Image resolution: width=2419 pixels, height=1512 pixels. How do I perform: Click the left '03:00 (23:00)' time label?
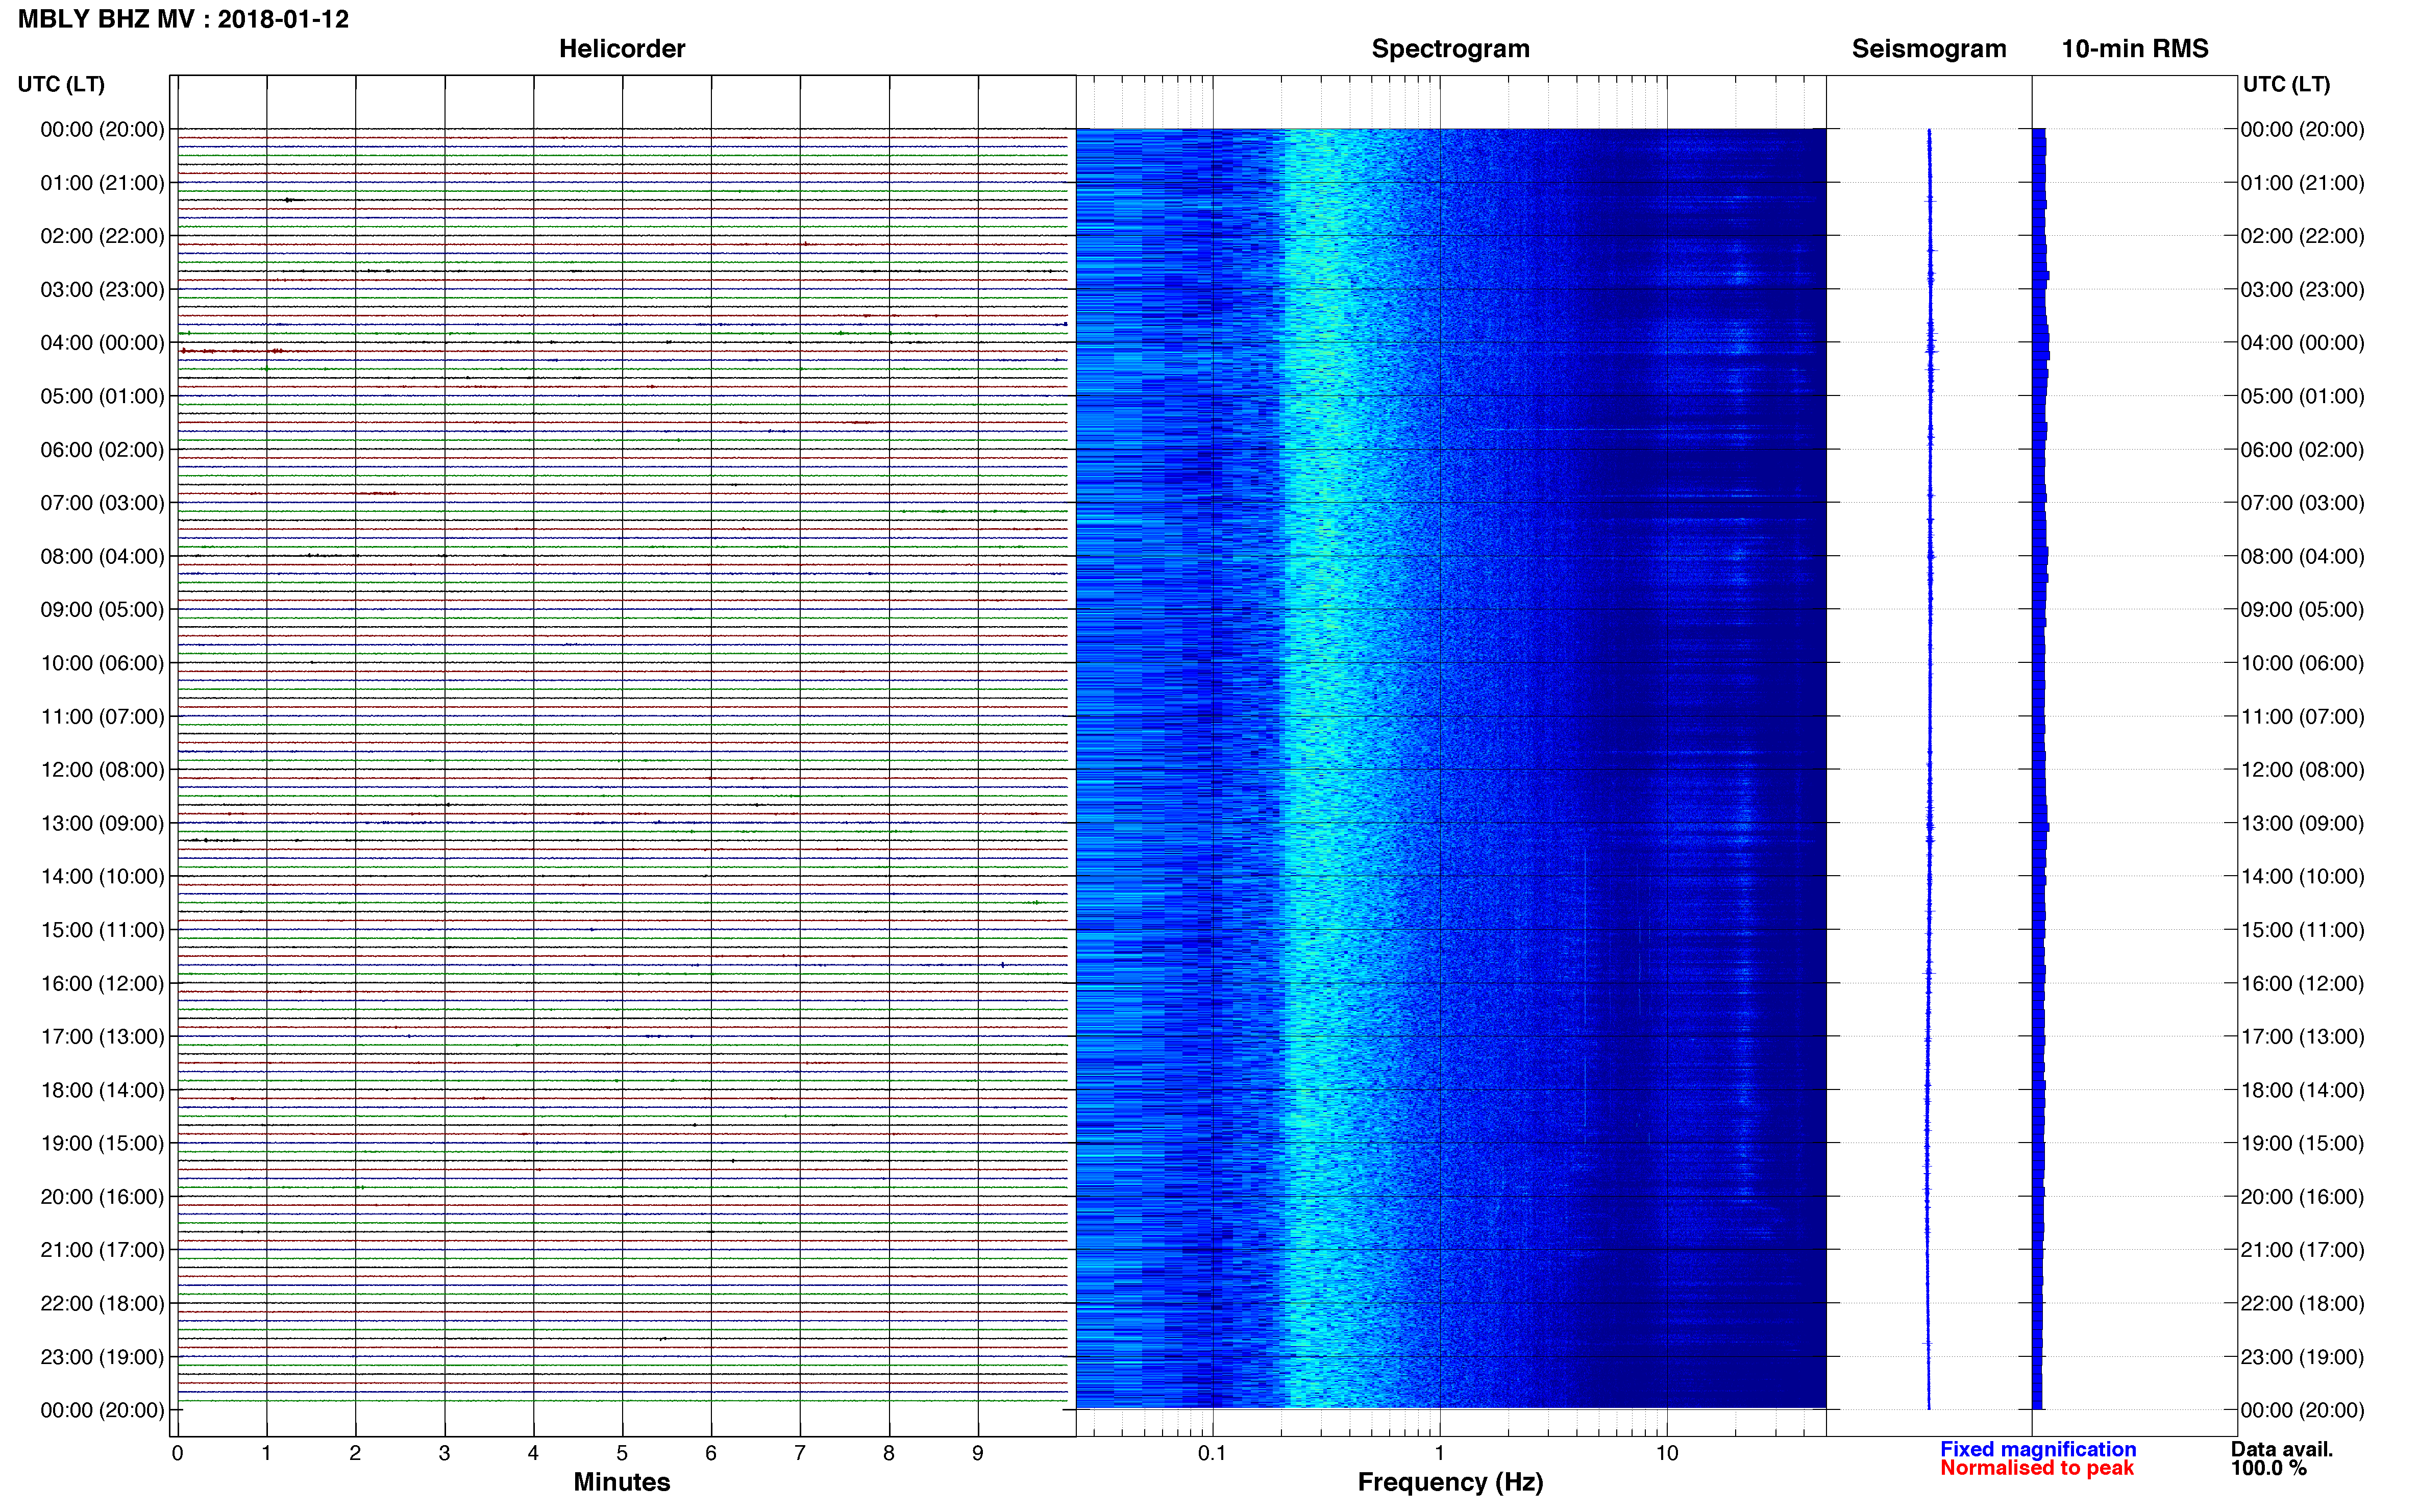point(102,290)
